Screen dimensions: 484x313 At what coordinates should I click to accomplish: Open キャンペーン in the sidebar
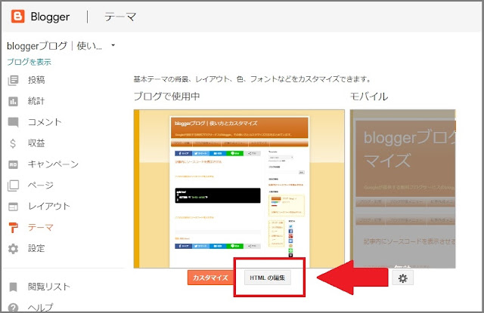pos(53,164)
